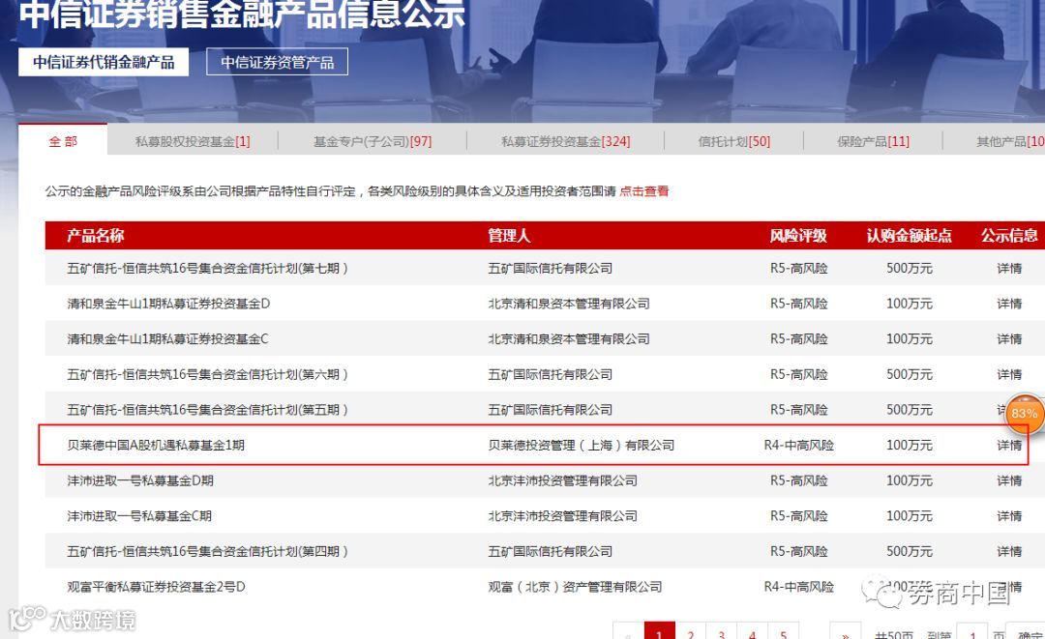
Task: Open 详情 for 五矿信托 第四期 row
Action: [x=1009, y=551]
